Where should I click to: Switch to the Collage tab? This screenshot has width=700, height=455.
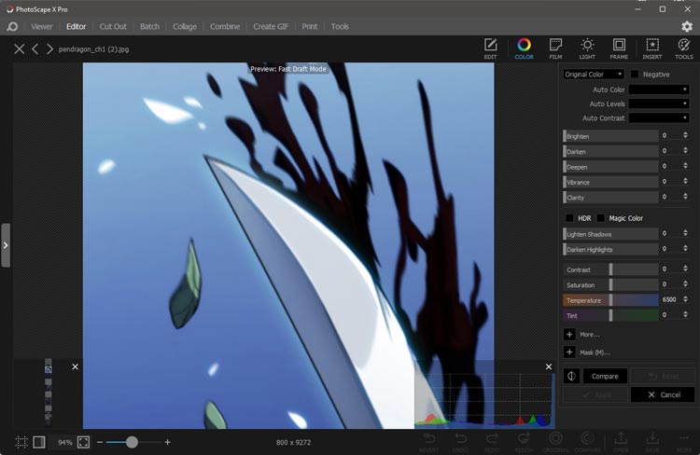185,26
